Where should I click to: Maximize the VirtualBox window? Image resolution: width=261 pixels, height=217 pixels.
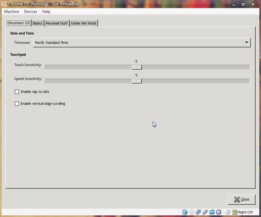tap(243, 4)
